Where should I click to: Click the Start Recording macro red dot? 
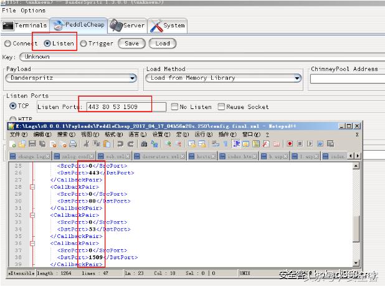click(x=290, y=144)
